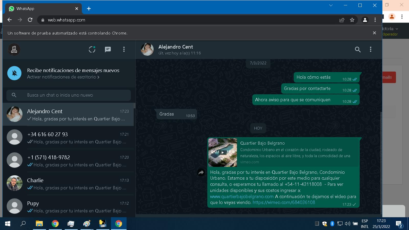This screenshot has height=230, width=409.
Task: Click the orange profile icon in background window
Action: click(x=392, y=17)
